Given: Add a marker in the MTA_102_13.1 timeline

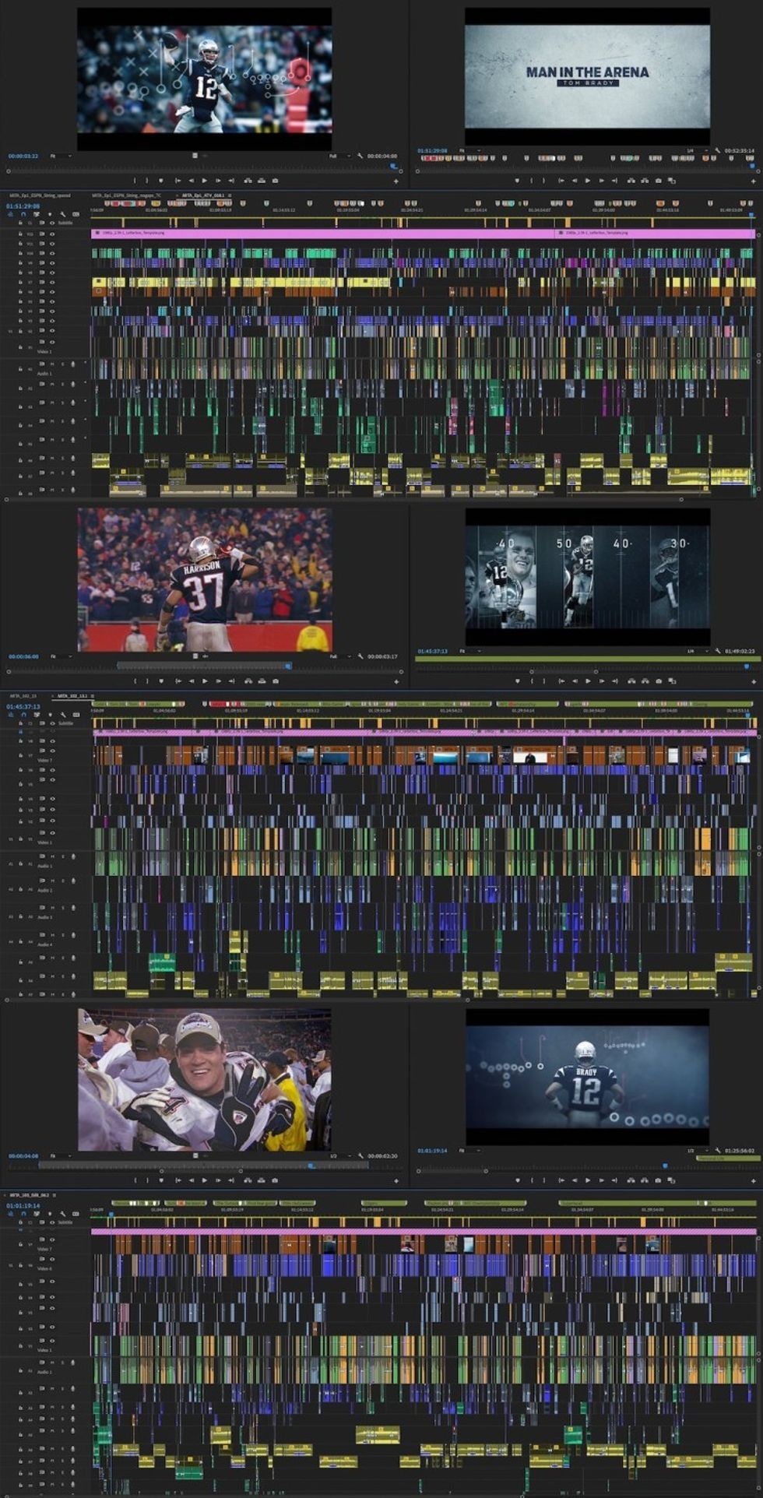Looking at the screenshot, I should (49, 714).
